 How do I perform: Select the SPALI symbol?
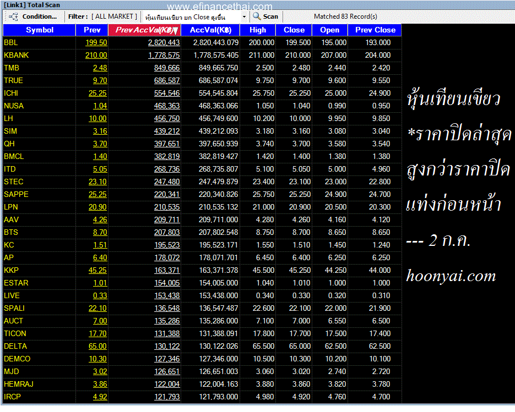coord(14,309)
